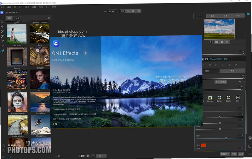This screenshot has height=159, width=252.
Task: Click the add (plus) layer icon
Action: click(203, 65)
